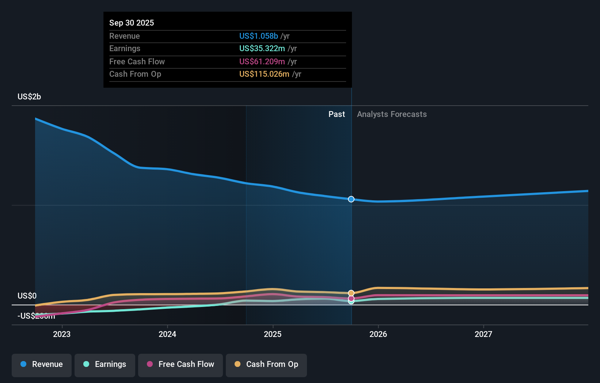600x383 pixels.
Task: Click the yellow Cash From Op legend dot
Action: (x=237, y=364)
